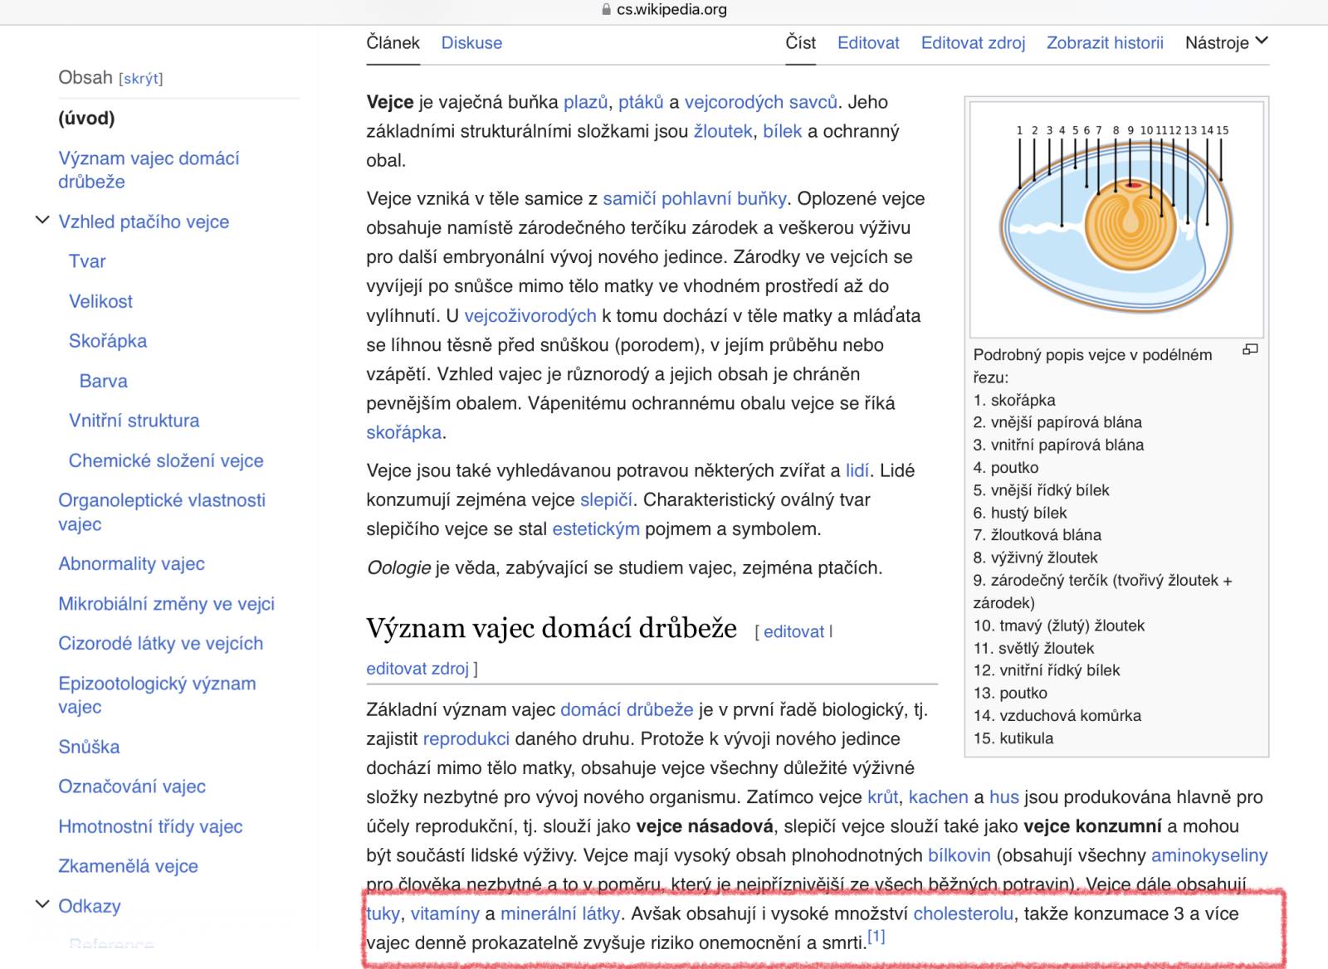1328x969 pixels.
Task: Go to Vnitřní struktura subsection
Action: [x=134, y=421]
